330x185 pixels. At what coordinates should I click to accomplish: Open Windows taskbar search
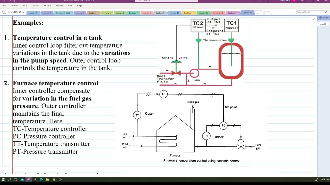pyautogui.click(x=9, y=180)
